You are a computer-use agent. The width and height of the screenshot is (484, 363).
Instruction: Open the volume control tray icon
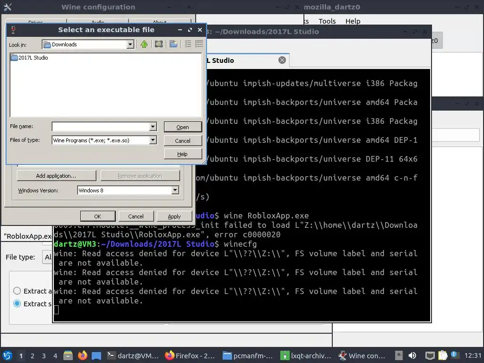pos(412,355)
